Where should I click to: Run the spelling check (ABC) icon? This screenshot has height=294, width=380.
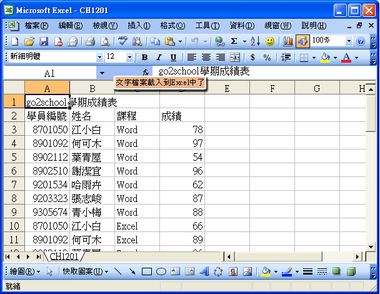[122, 41]
